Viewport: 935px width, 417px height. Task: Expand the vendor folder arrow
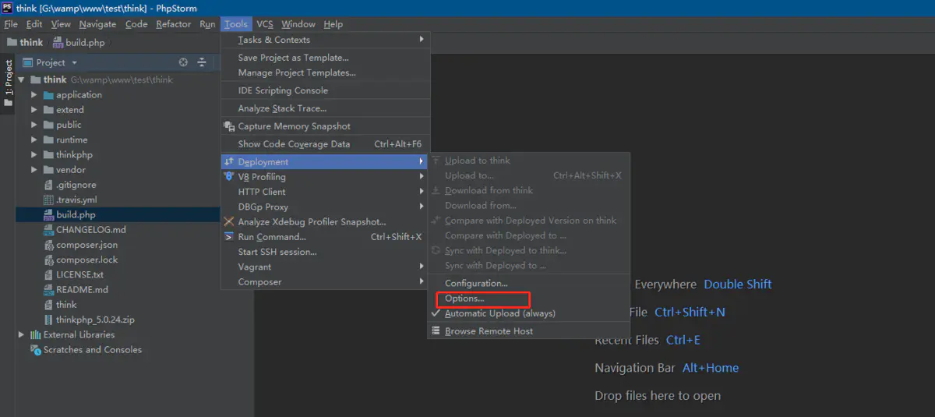(x=34, y=169)
